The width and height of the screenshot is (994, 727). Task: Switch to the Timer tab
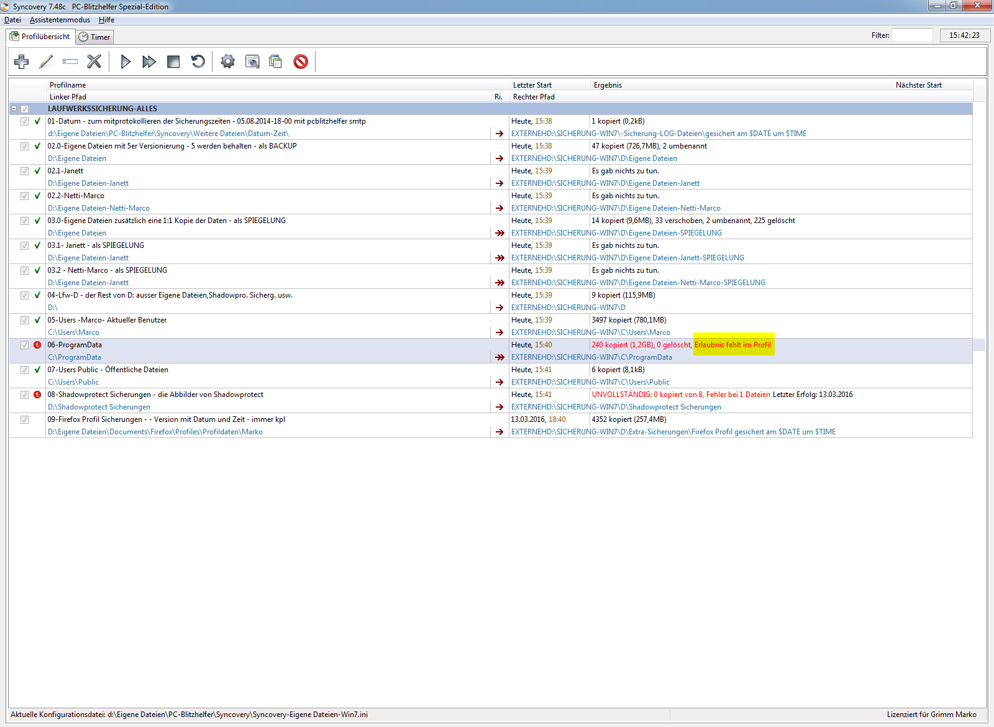pyautogui.click(x=95, y=37)
